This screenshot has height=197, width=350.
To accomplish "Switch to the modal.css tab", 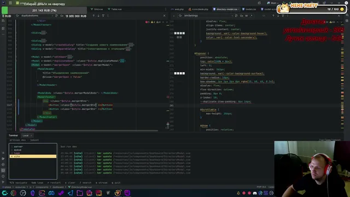I will 249,9.
